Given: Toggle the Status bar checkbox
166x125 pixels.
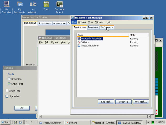Looking at the screenshot, I should tap(7, 96).
